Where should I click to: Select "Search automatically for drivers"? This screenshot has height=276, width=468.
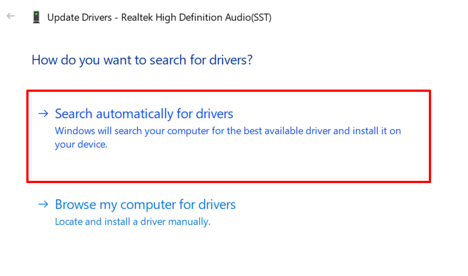(x=144, y=114)
